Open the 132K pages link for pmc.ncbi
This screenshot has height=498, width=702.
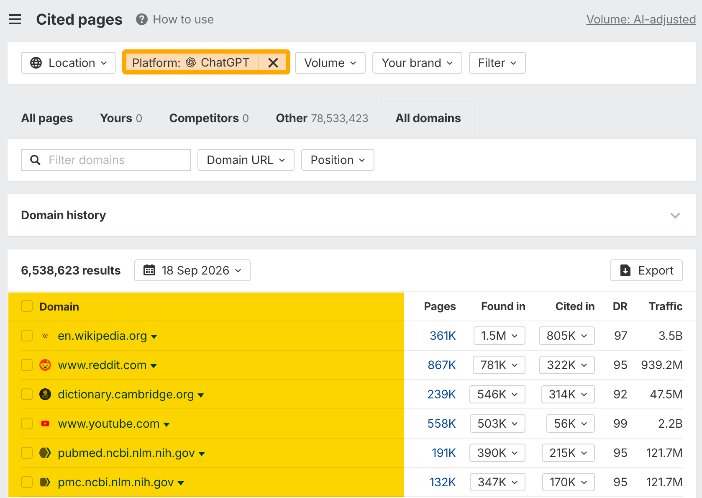point(443,482)
